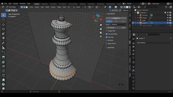The height and width of the screenshot is (97, 173).
Task: Select the Spin tool
Action: 4,84
